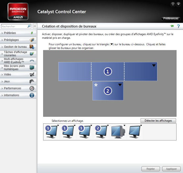Click the Préréglages icon
Image resolution: width=183 pixels, height=173 pixels.
[32, 40]
